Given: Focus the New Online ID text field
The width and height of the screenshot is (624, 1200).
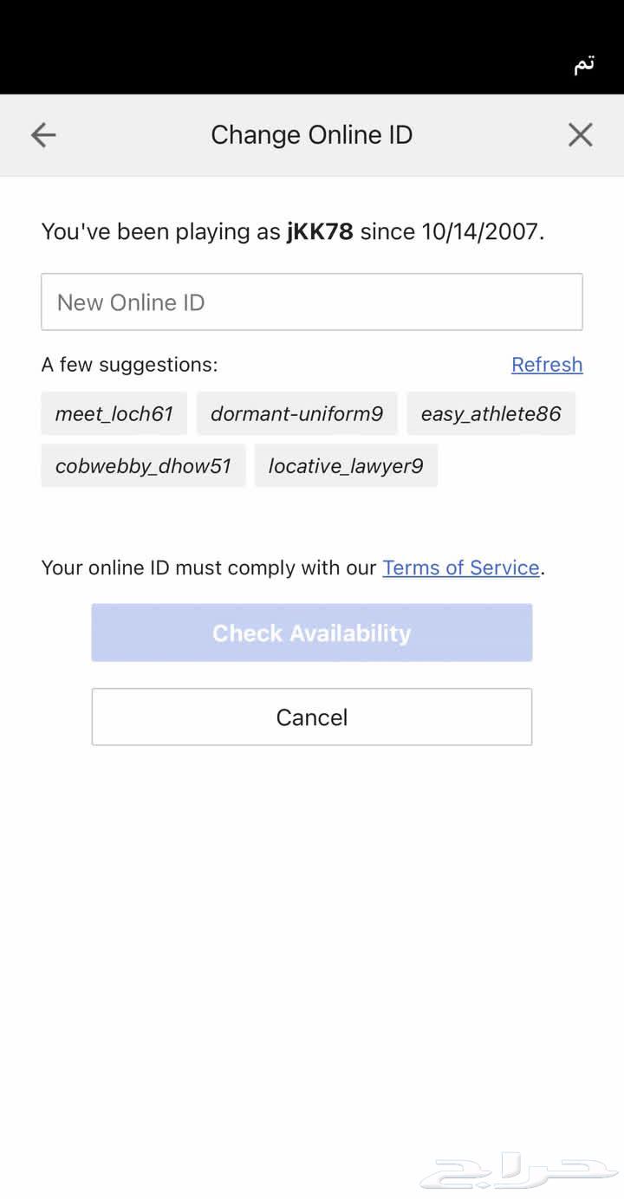Looking at the screenshot, I should point(312,302).
